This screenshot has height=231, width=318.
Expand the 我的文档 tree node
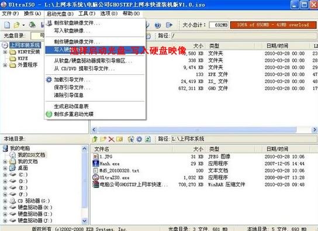pos(5,161)
